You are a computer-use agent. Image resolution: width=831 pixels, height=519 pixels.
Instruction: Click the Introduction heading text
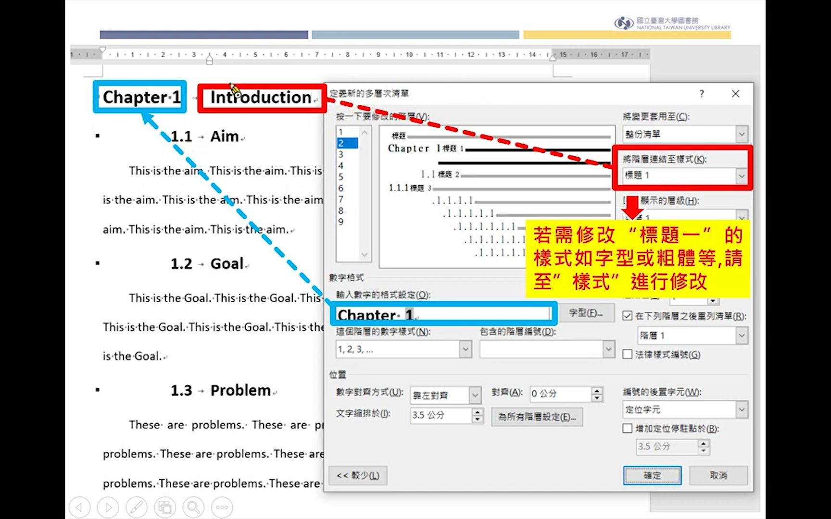(x=261, y=98)
